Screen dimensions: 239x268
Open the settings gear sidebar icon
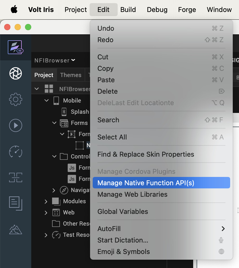click(16, 99)
